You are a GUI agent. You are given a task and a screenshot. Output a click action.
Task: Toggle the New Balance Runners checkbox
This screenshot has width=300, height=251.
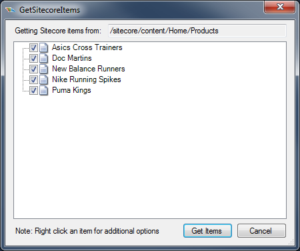[33, 69]
